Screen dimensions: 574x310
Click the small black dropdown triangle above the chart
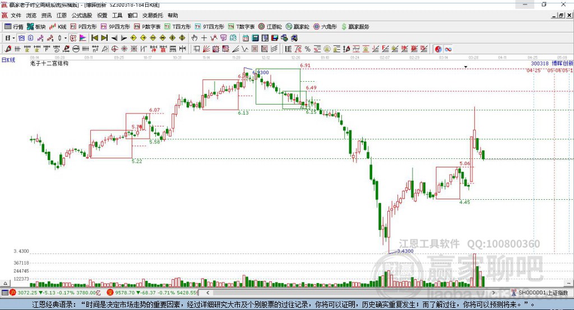click(466, 67)
